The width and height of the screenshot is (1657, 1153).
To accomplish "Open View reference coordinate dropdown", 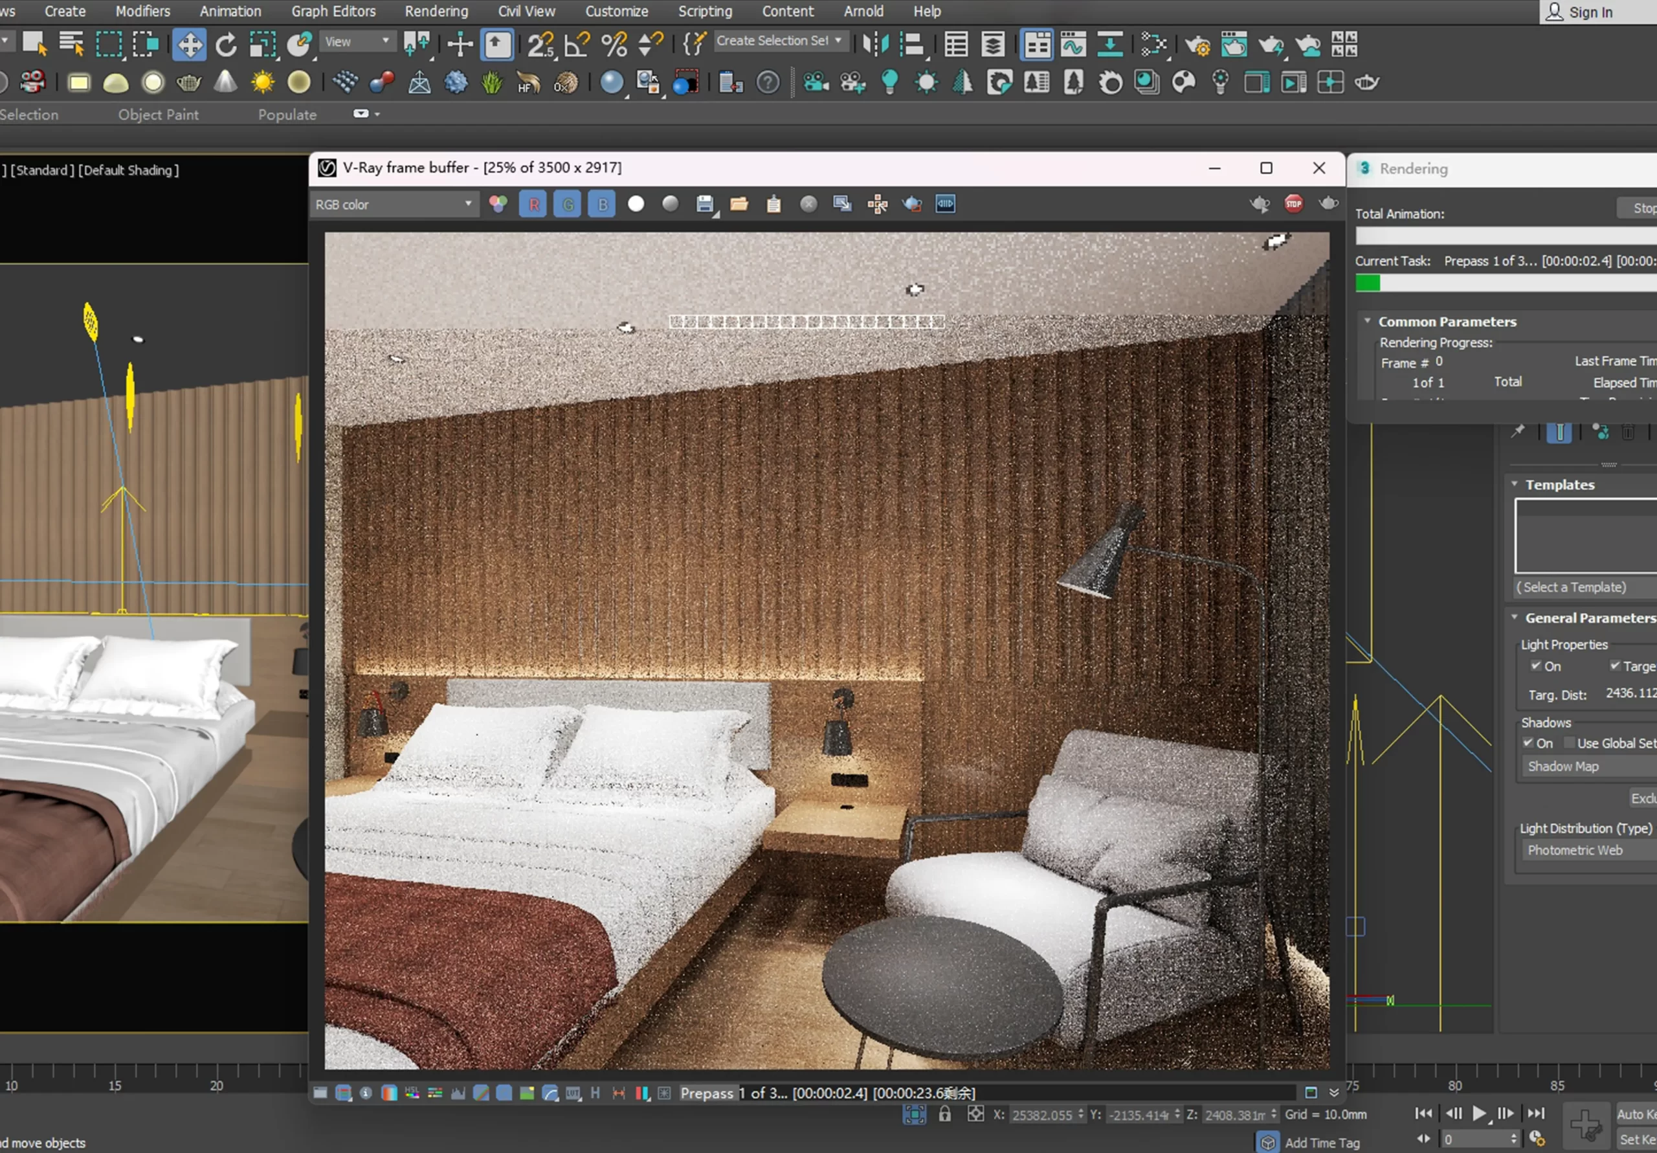I will [x=357, y=41].
